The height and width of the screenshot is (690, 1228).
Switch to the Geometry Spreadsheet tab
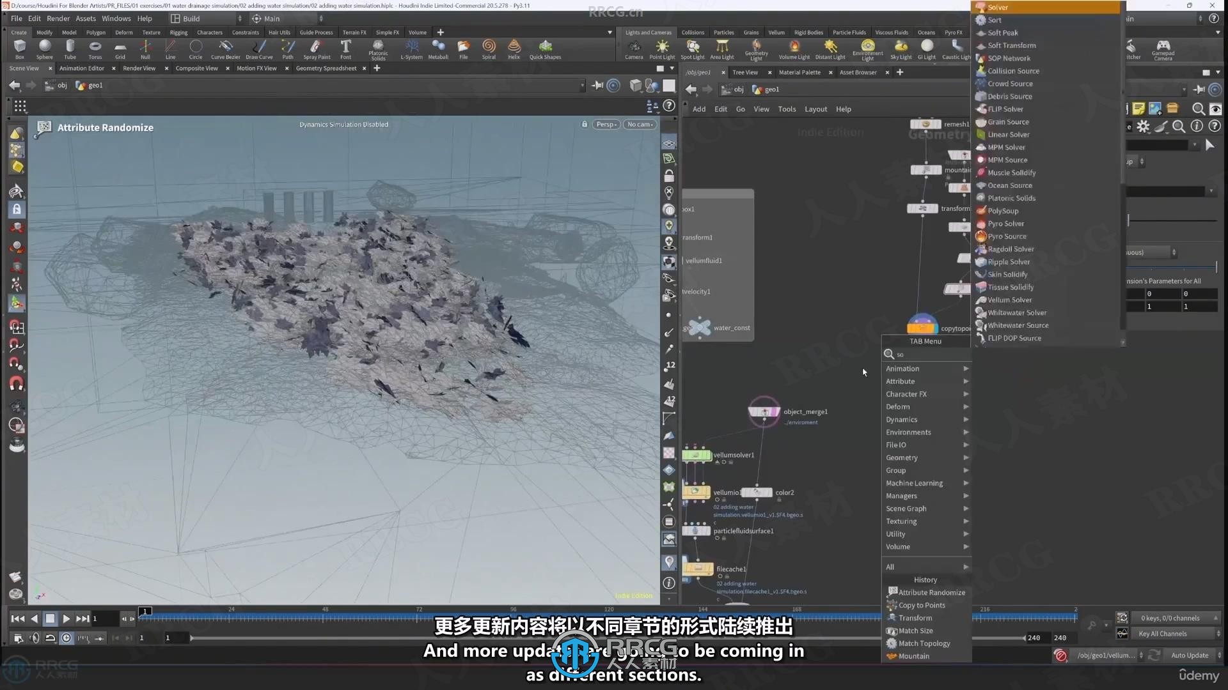[x=326, y=68]
